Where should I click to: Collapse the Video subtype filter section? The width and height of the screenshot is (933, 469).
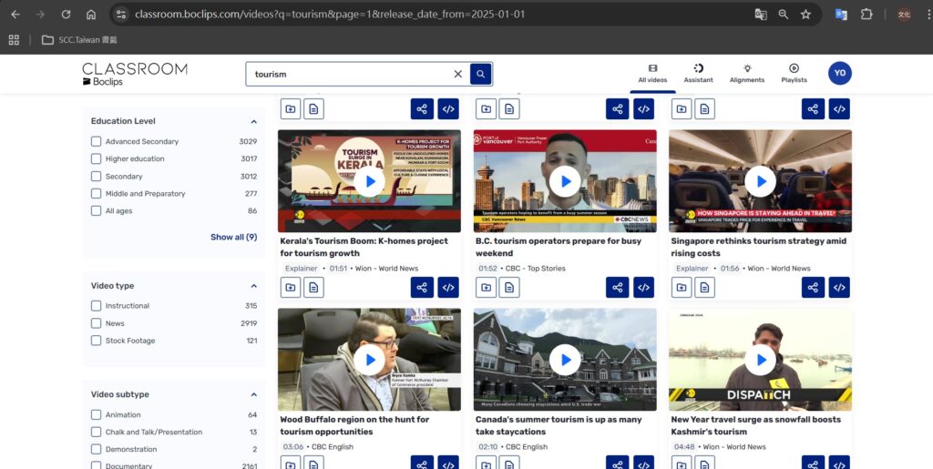click(x=253, y=395)
